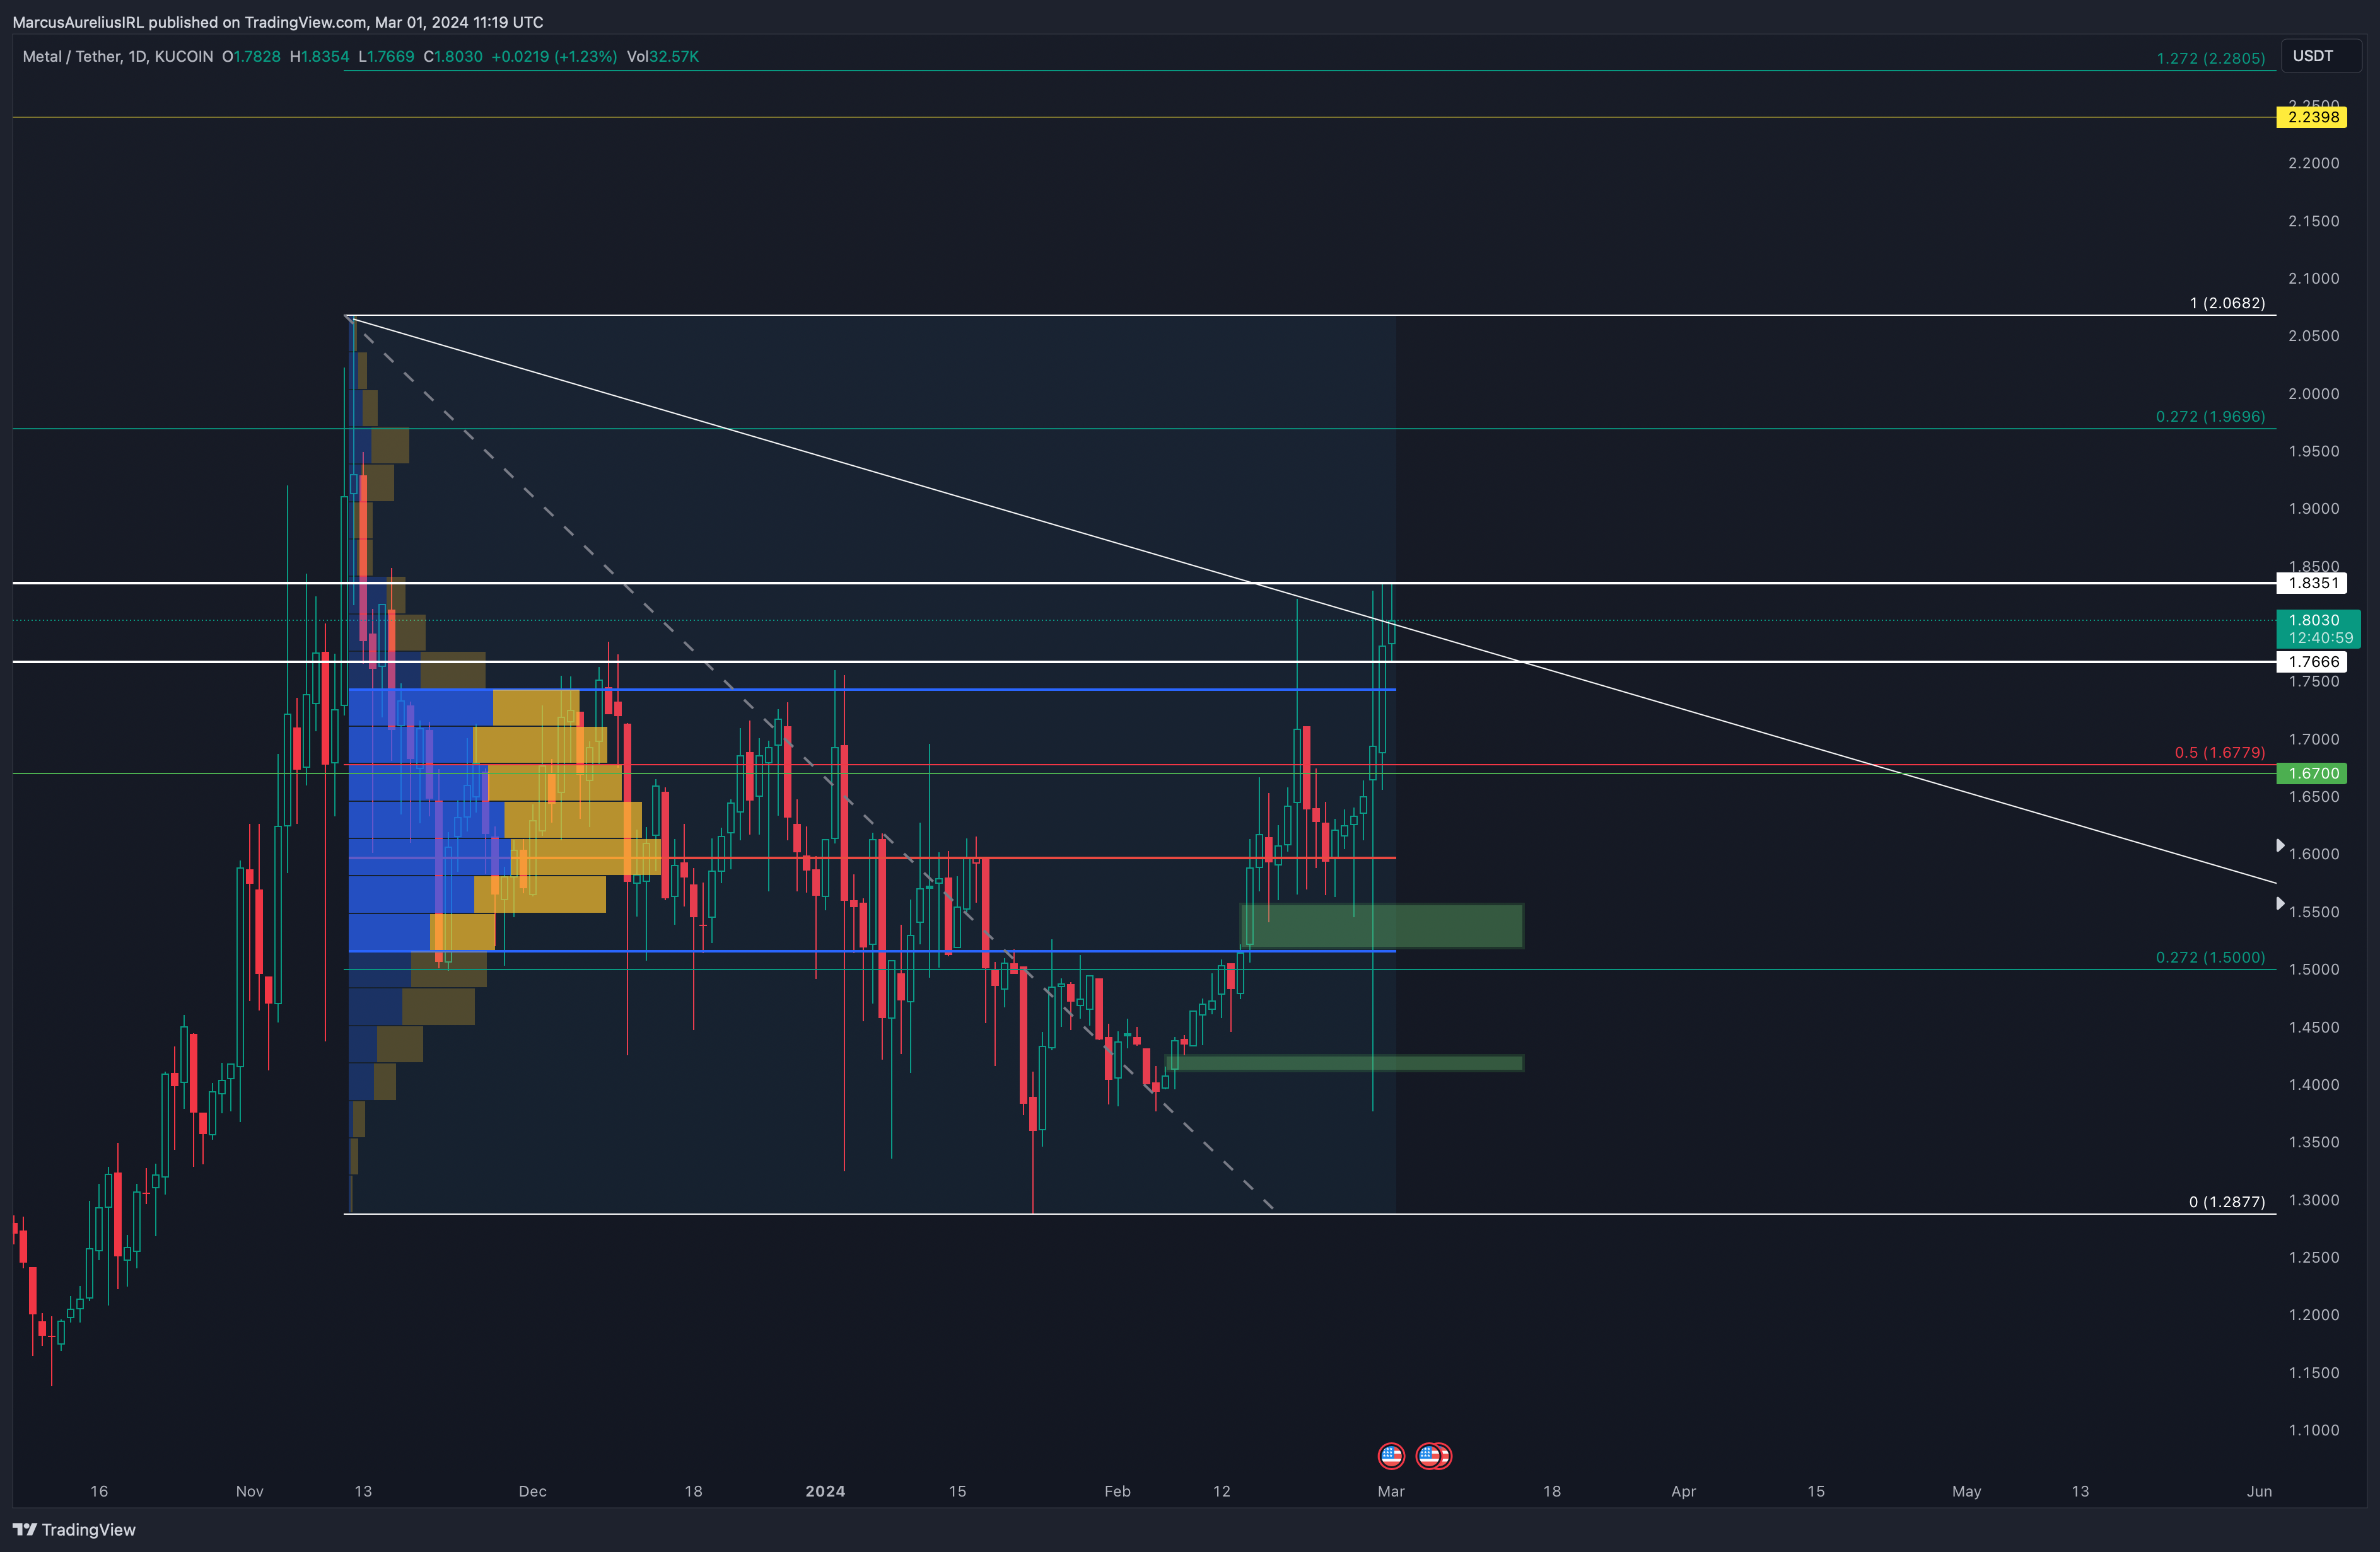Image resolution: width=2380 pixels, height=1552 pixels.
Task: Click the 1.1000 price scale tick
Action: click(x=2314, y=1430)
